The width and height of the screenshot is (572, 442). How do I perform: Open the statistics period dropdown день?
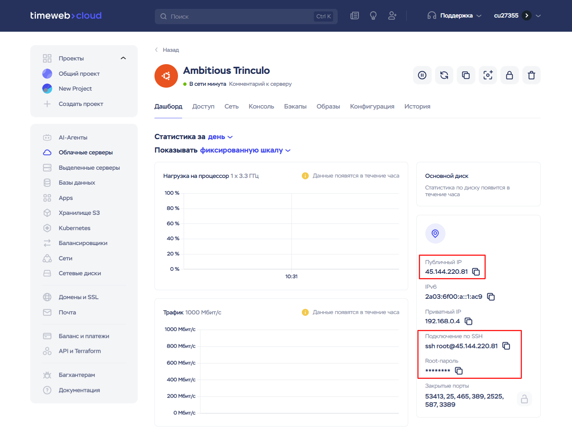pyautogui.click(x=220, y=137)
